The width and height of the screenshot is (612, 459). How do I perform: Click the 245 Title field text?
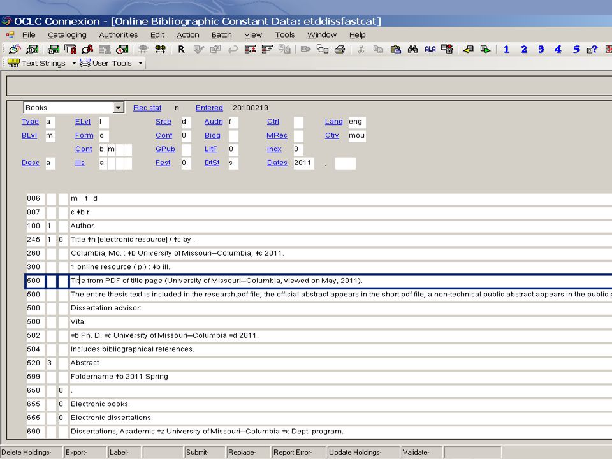(x=133, y=240)
